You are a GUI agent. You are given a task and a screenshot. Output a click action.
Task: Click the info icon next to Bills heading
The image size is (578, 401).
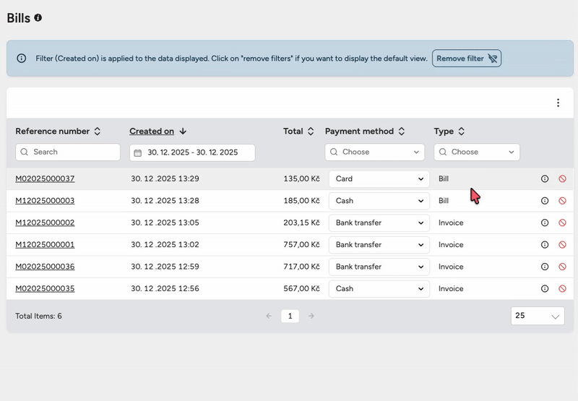point(38,17)
